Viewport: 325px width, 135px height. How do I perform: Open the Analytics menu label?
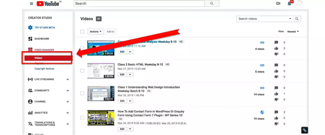[x=41, y=113]
